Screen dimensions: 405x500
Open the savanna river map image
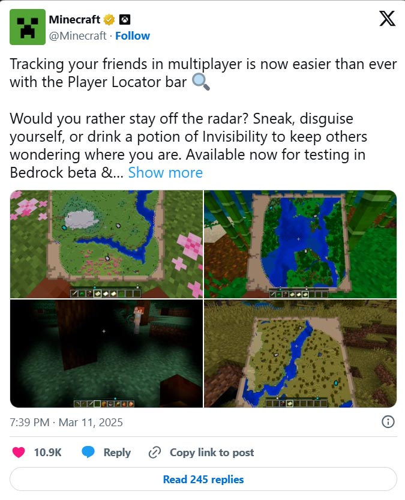(x=300, y=354)
